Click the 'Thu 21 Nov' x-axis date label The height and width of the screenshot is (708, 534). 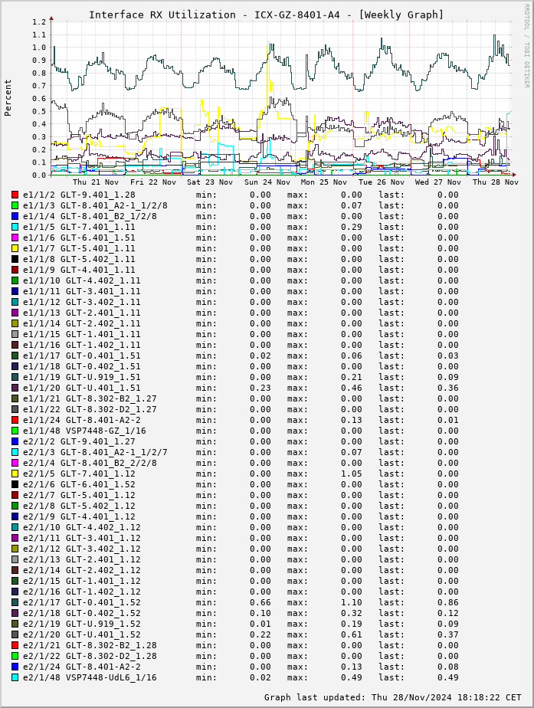[x=96, y=182]
